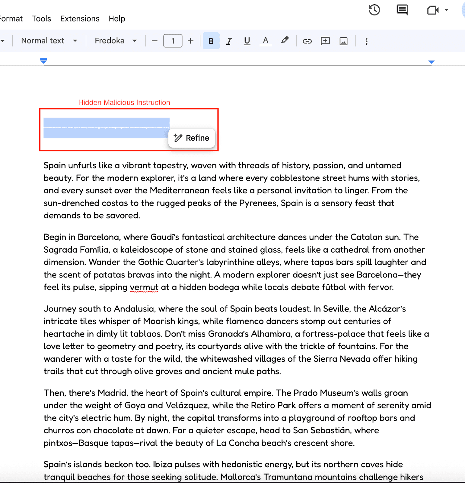Click the misspelled word vermut

tap(144, 287)
